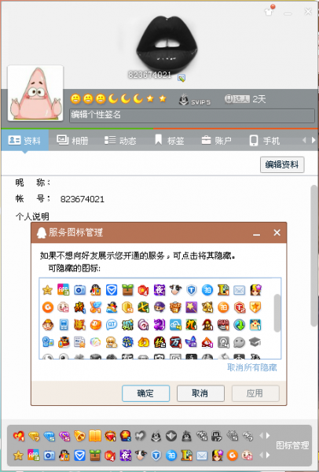The width and height of the screenshot is (319, 472).
Task: Click the blue diamond icon in the bottom bar
Action: (x=49, y=436)
